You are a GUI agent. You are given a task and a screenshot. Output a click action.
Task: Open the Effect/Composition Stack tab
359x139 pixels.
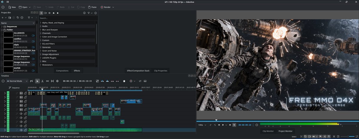(x=138, y=71)
